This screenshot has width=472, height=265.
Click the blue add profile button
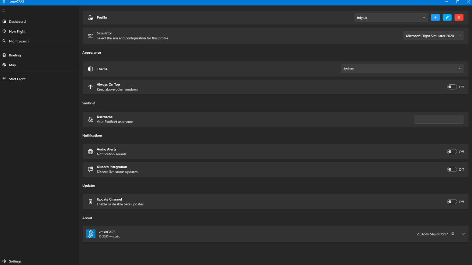(x=435, y=17)
